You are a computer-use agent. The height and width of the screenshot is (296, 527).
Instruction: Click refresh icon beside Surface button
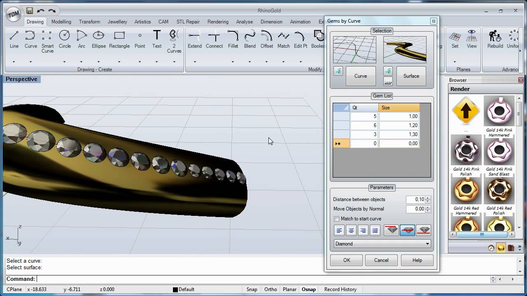(x=388, y=71)
